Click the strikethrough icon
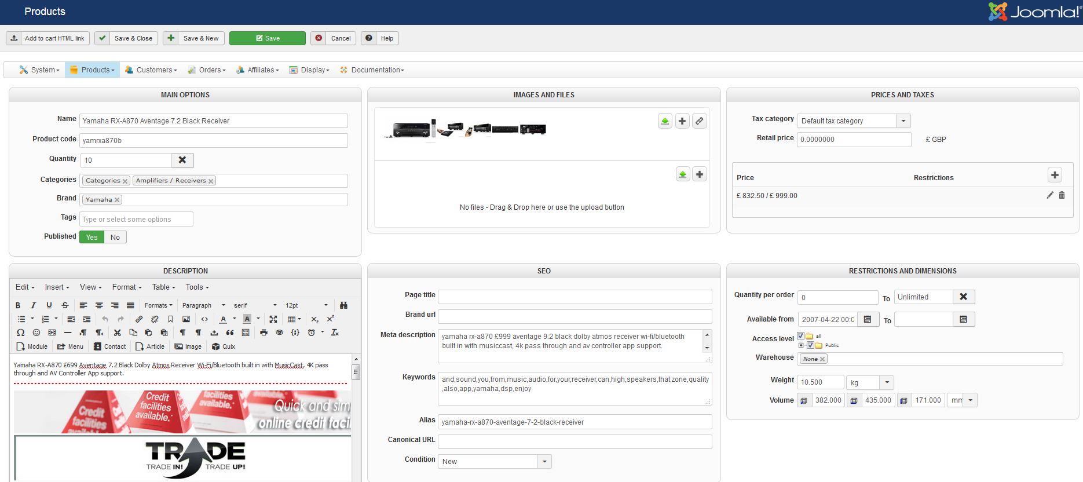Screen dimensions: 1083x482 coord(65,305)
